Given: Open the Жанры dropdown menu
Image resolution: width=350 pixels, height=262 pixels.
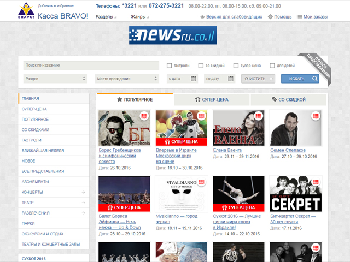Looking at the screenshot, I should tap(140, 17).
